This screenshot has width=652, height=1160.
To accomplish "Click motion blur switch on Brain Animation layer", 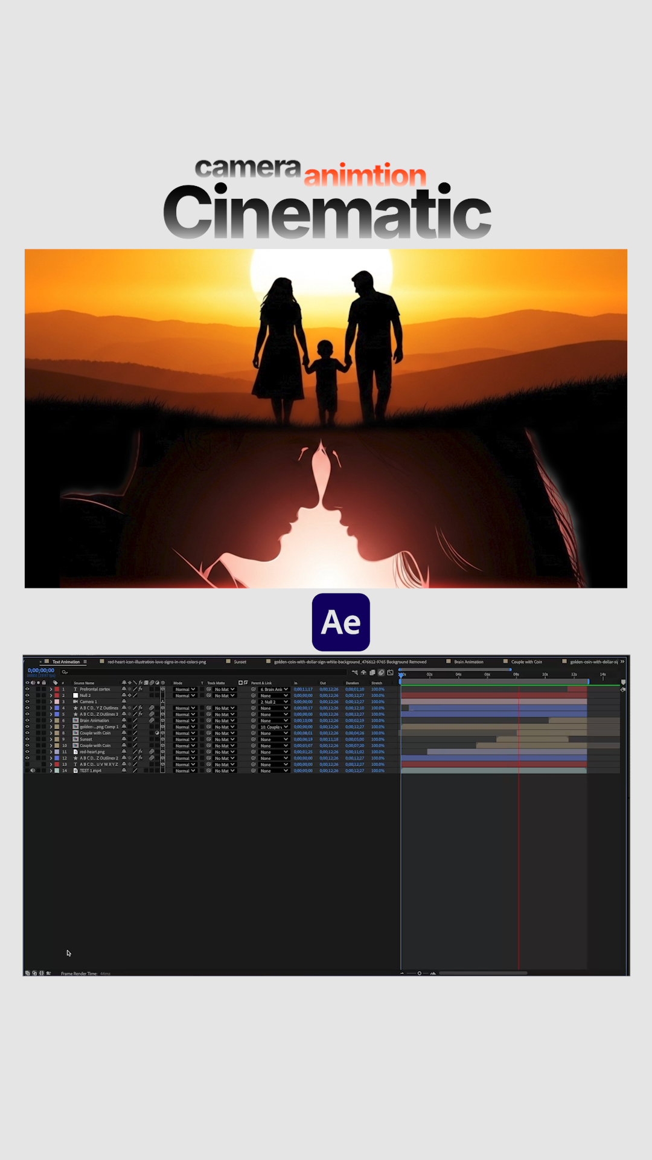I will click(x=152, y=720).
